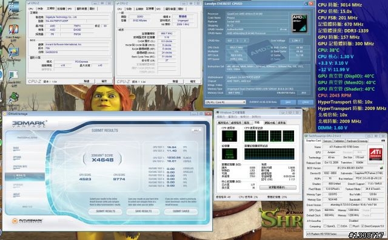
Task: Click the camera screenshot icon in GPU-Z
Action: (x=383, y=141)
